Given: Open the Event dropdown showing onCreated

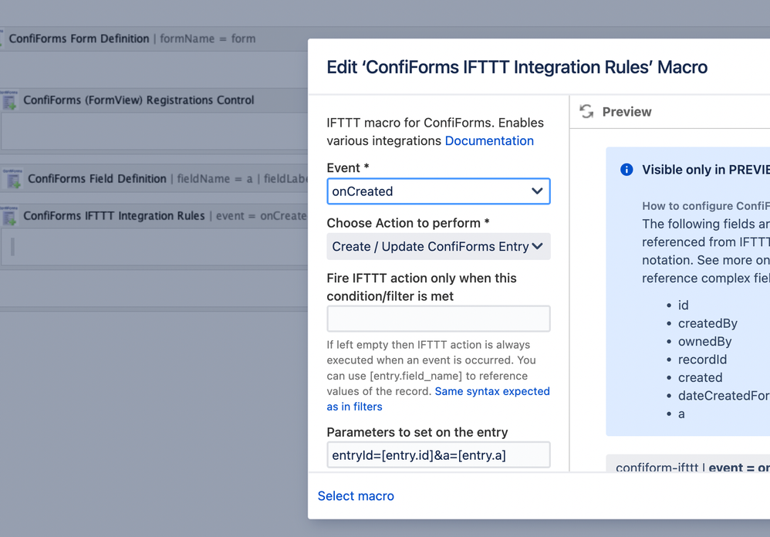Looking at the screenshot, I should [438, 191].
